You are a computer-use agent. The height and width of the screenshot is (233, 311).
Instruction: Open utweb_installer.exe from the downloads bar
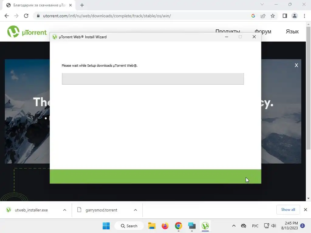pyautogui.click(x=31, y=210)
